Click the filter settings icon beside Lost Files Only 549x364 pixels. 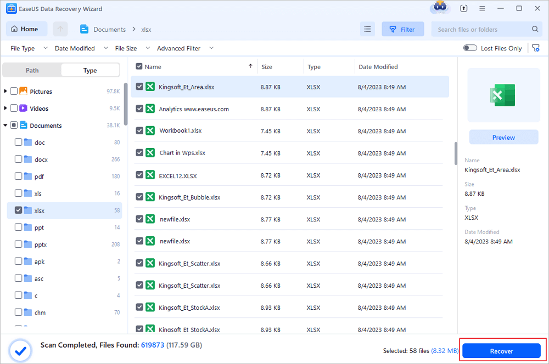pyautogui.click(x=536, y=48)
